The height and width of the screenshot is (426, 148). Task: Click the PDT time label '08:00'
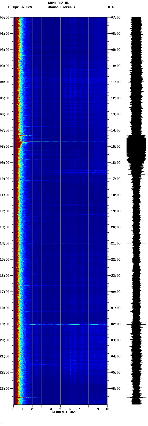(5, 146)
